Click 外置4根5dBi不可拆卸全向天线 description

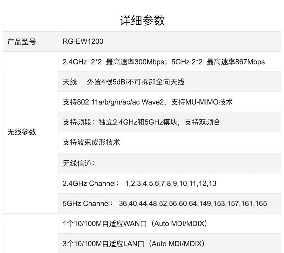tap(135, 82)
